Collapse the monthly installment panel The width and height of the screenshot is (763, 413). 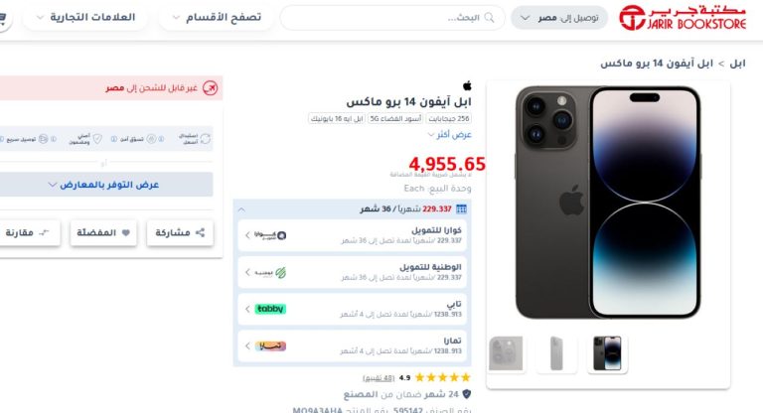[x=241, y=209]
